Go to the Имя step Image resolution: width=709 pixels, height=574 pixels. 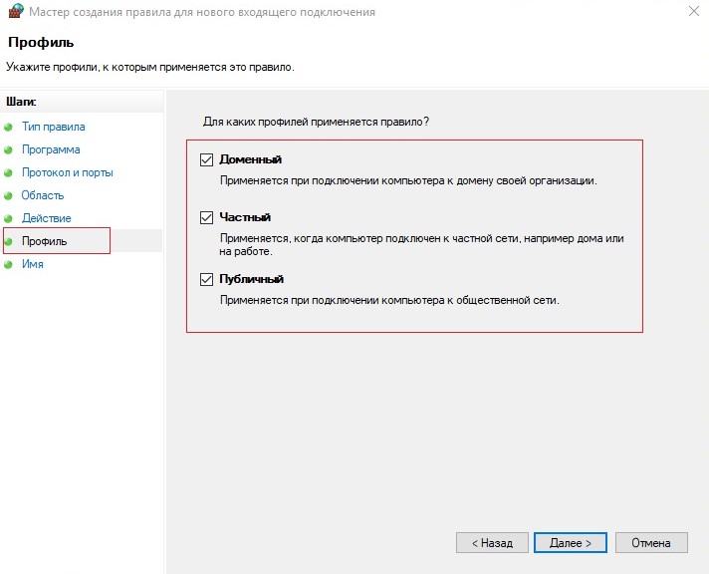33,264
